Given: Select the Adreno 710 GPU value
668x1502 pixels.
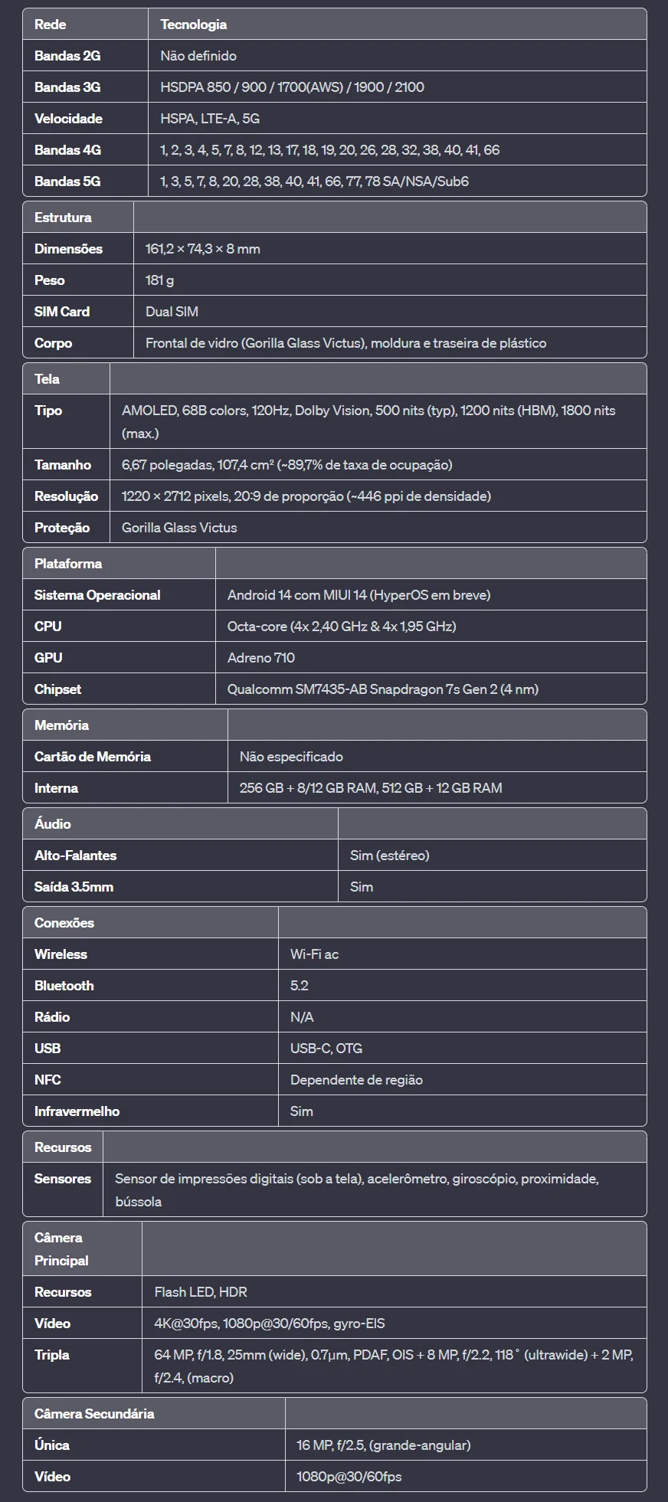Looking at the screenshot, I should click(261, 658).
